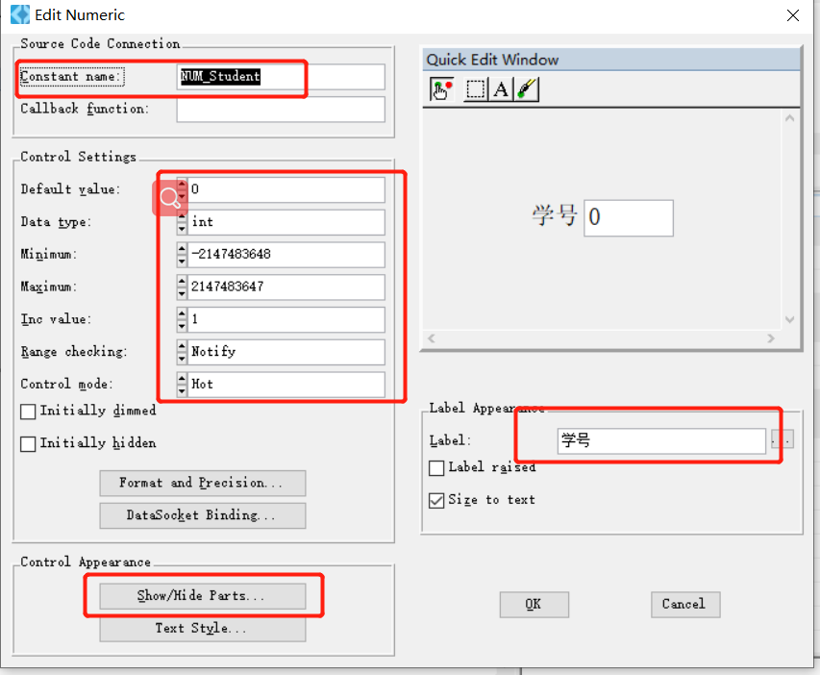The image size is (820, 675).
Task: Click the magnifier icon beside Default value
Action: pyautogui.click(x=169, y=197)
